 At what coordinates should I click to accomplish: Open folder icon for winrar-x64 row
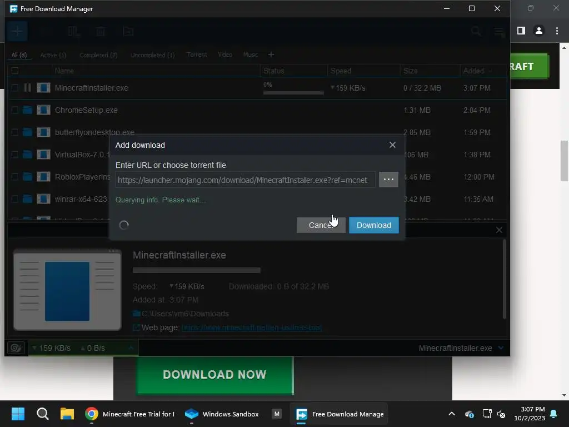pyautogui.click(x=27, y=199)
